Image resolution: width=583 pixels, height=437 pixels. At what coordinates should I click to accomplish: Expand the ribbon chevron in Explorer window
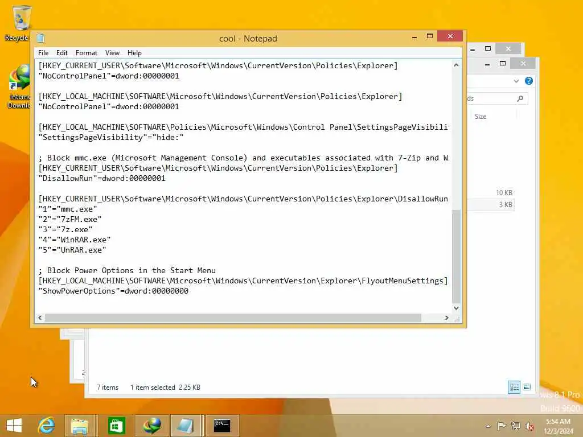(x=516, y=81)
